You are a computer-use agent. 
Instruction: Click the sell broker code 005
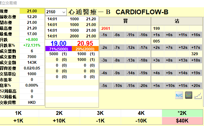pyautogui.click(x=157, y=41)
